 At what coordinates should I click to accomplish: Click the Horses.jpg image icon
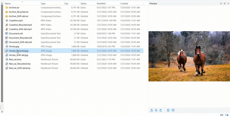(x=7, y=46)
